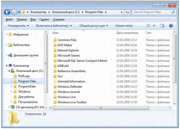
Task: Open the view options dropdown arrow
Action: pos(154,26)
